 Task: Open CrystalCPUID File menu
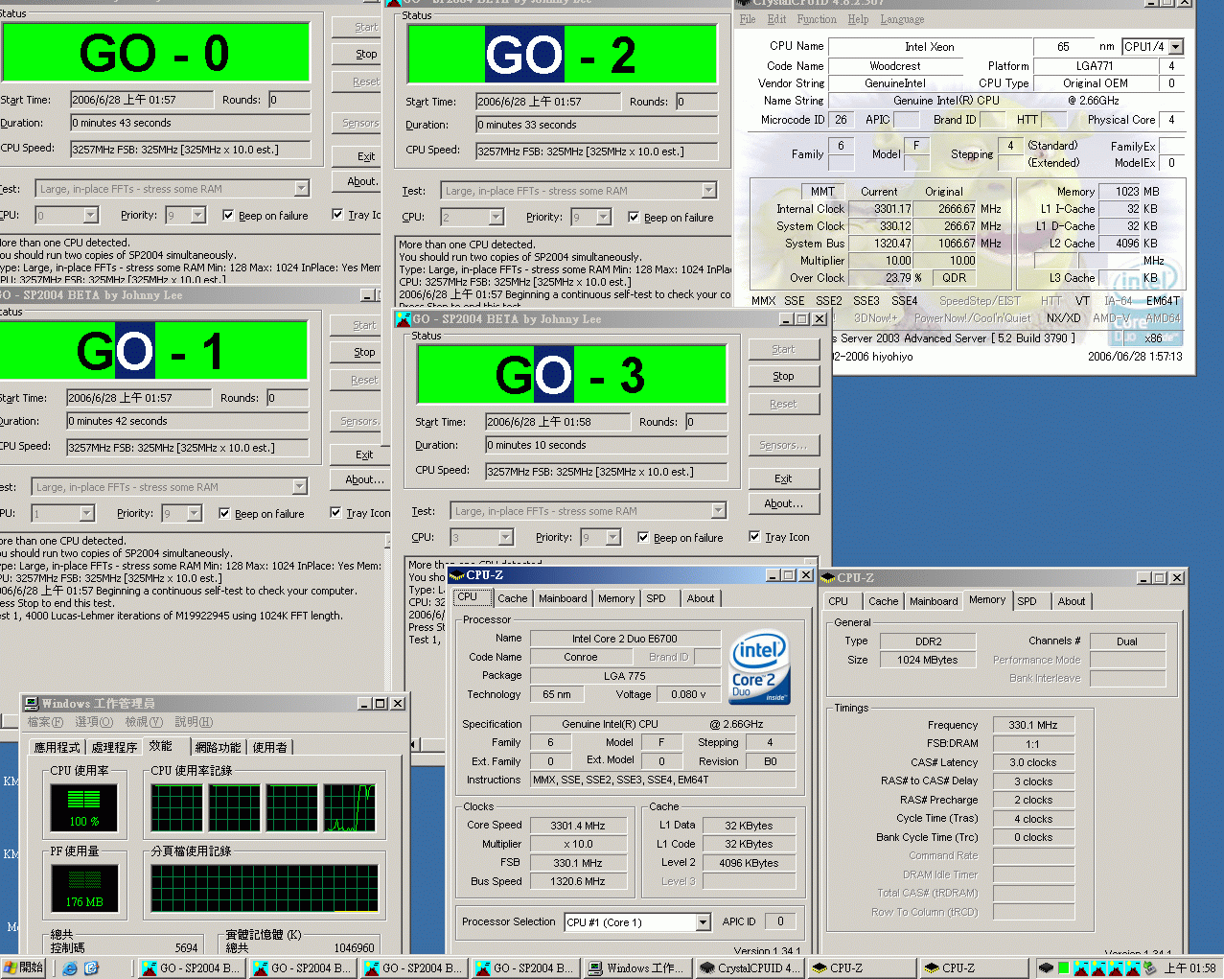pyautogui.click(x=748, y=19)
